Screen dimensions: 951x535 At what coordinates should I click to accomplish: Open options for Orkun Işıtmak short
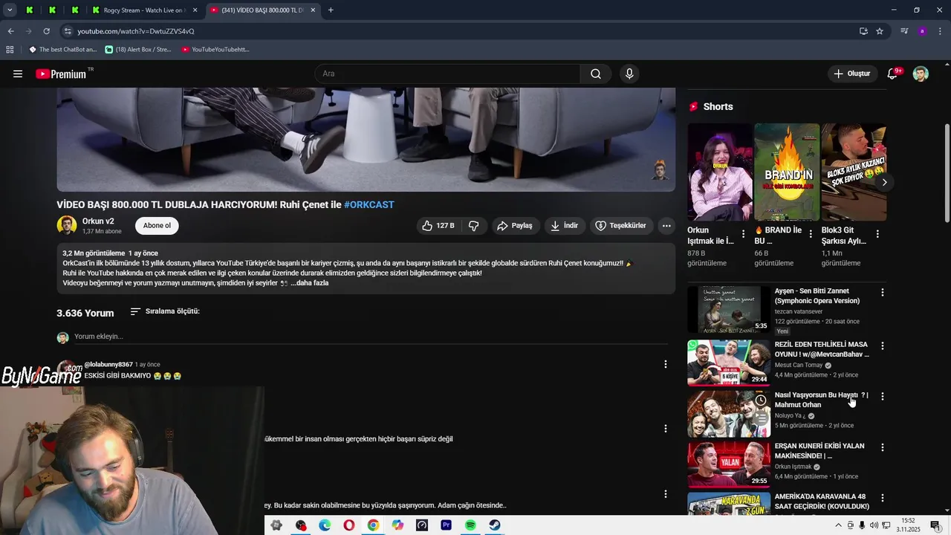pos(743,234)
